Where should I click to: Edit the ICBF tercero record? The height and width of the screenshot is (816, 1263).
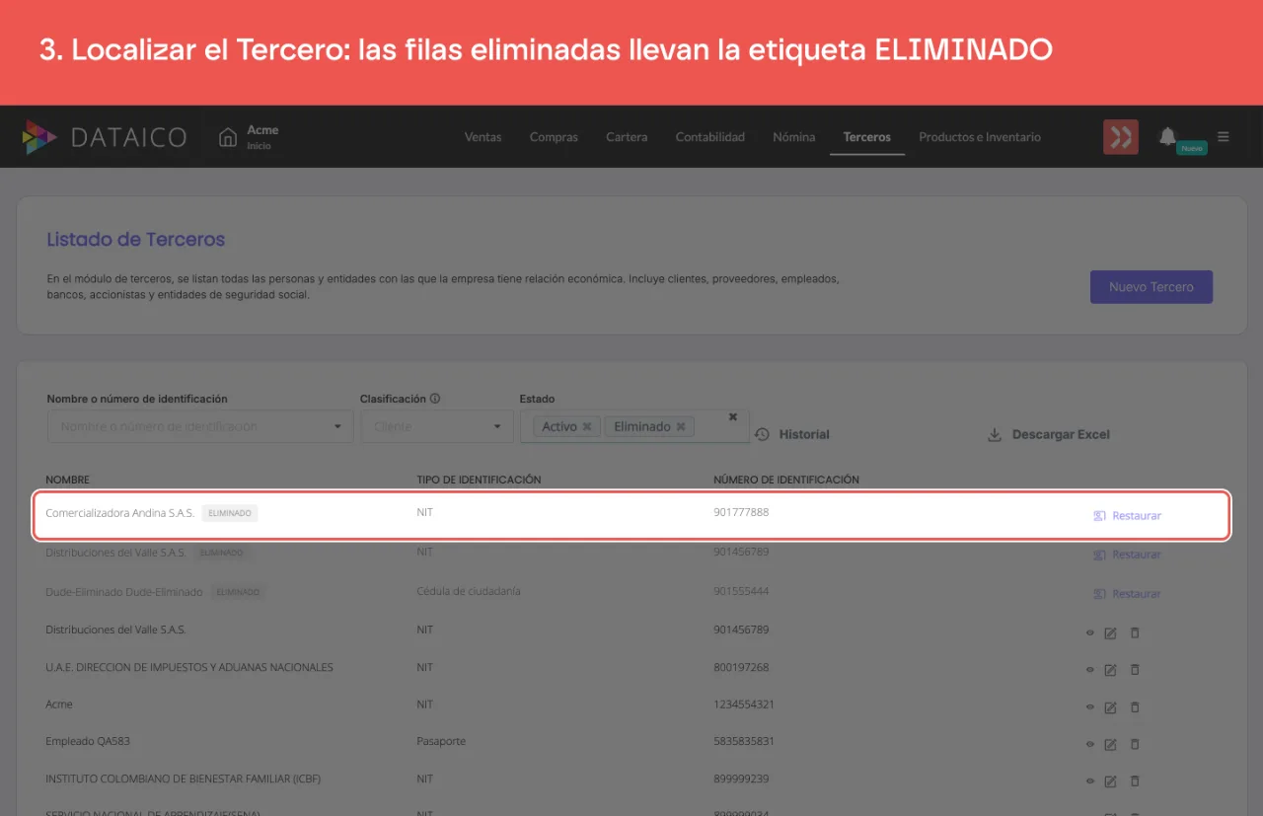(1110, 781)
